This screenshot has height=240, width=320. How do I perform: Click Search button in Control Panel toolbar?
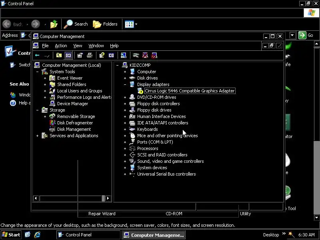point(76,24)
